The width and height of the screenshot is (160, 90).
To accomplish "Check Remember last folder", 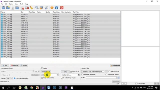I will pyautogui.click(x=82, y=74).
